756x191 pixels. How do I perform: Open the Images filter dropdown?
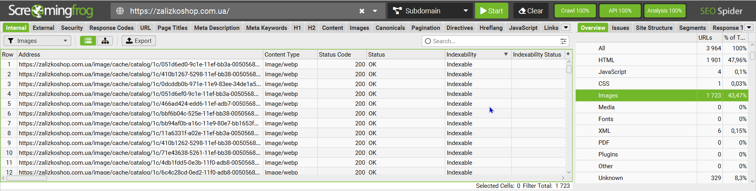pyautogui.click(x=37, y=41)
